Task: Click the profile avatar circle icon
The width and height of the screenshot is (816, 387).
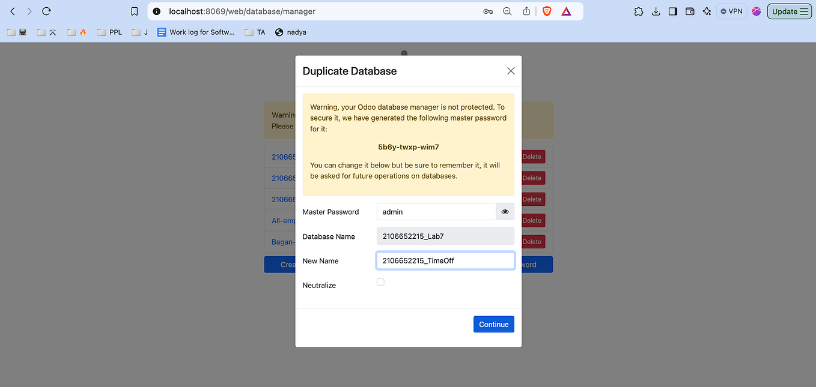Action: pyautogui.click(x=756, y=11)
